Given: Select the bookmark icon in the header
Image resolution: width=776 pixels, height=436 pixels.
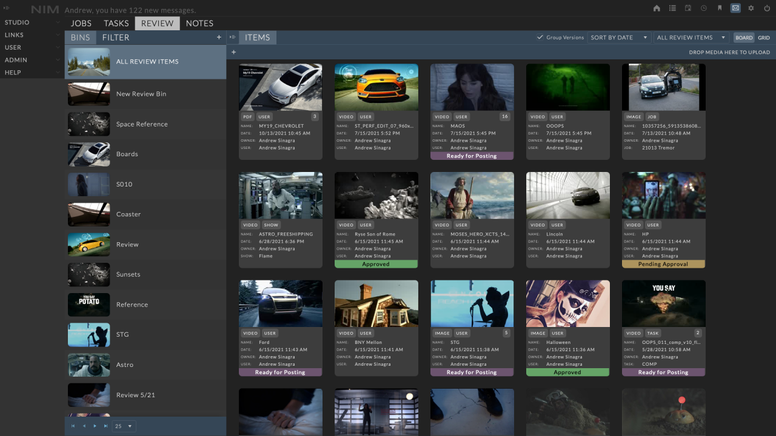Looking at the screenshot, I should [720, 8].
